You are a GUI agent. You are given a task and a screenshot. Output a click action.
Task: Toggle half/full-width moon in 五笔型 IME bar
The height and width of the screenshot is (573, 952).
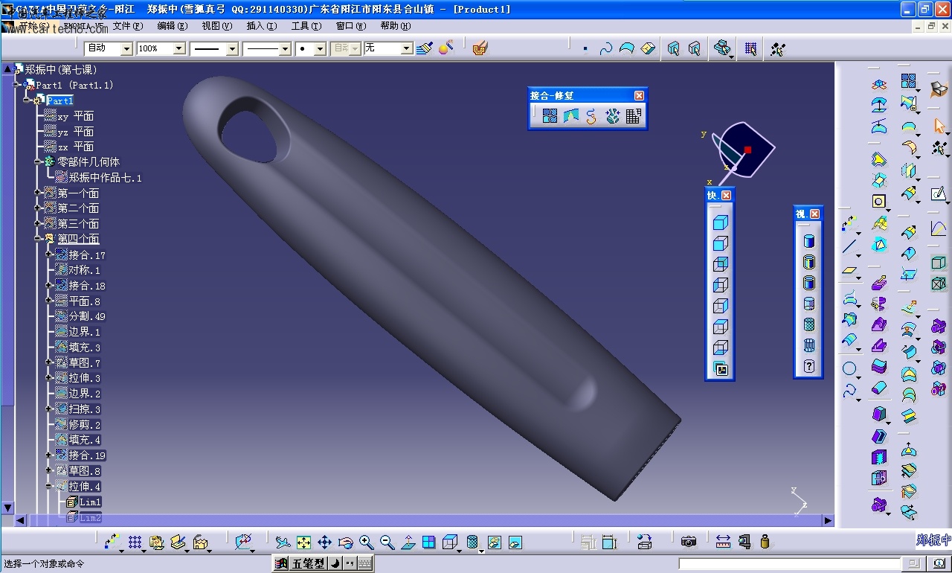[335, 564]
